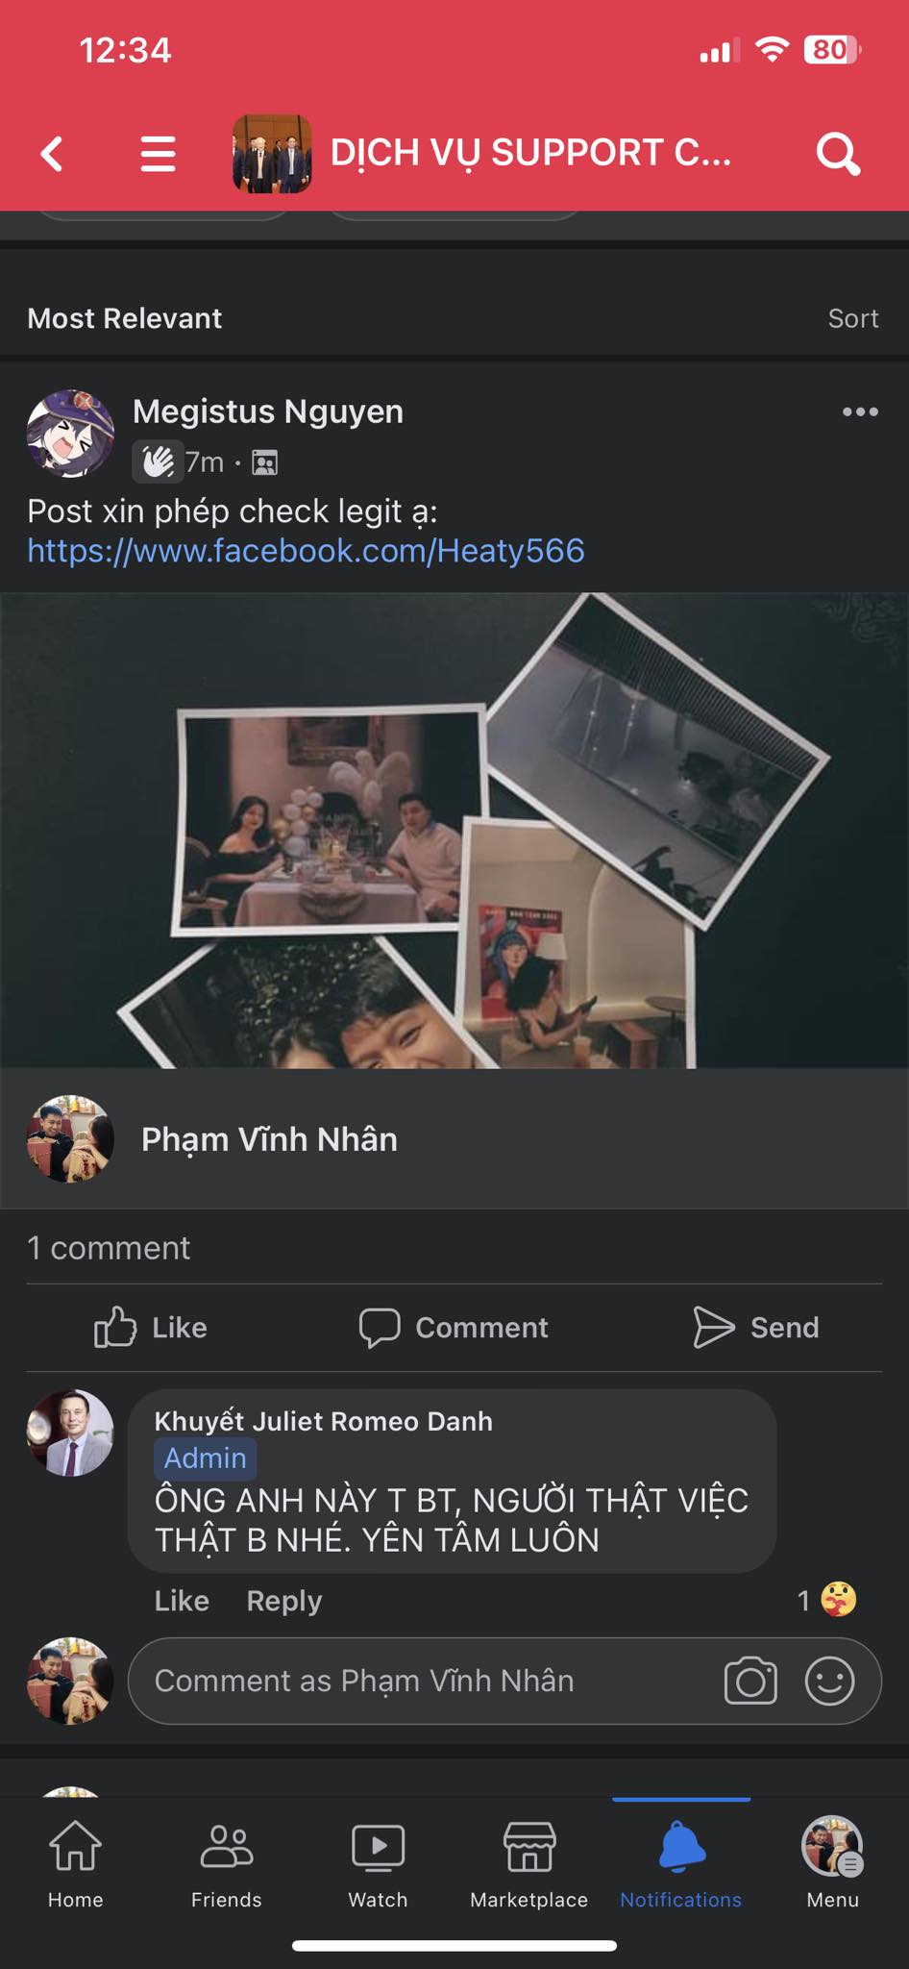Viewport: 909px width, 1969px height.
Task: Open three-dot options on Megistus Nguyen's post
Action: 860,411
